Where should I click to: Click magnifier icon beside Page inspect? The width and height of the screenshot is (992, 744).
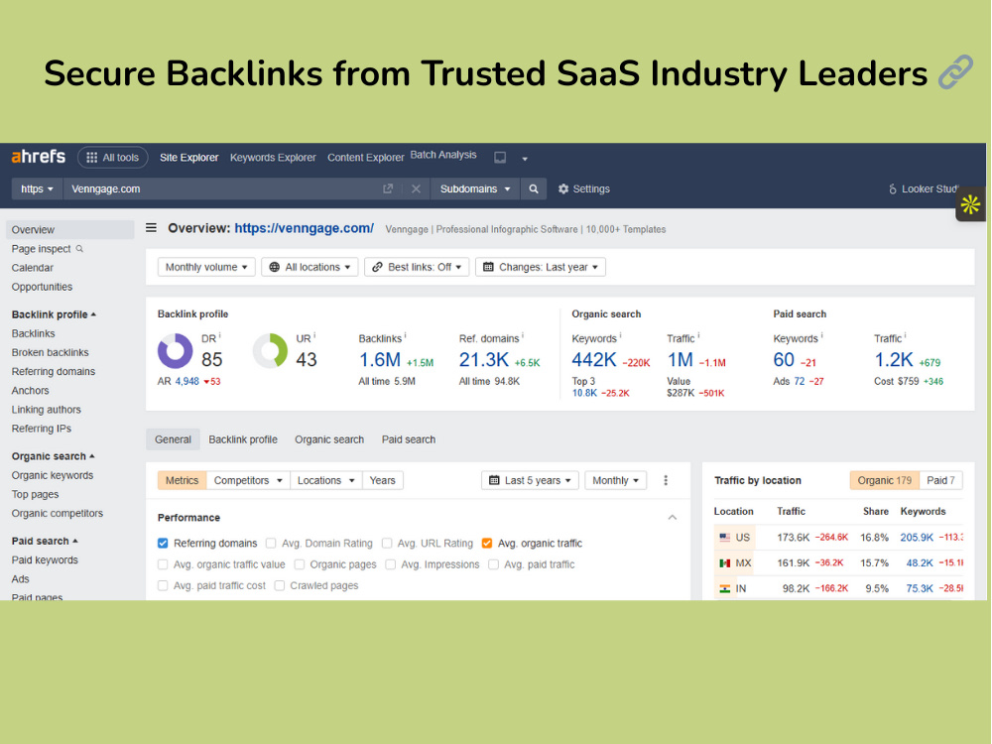tap(79, 249)
